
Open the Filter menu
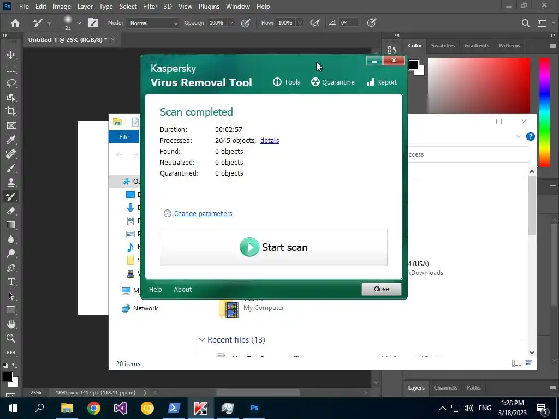tap(150, 7)
